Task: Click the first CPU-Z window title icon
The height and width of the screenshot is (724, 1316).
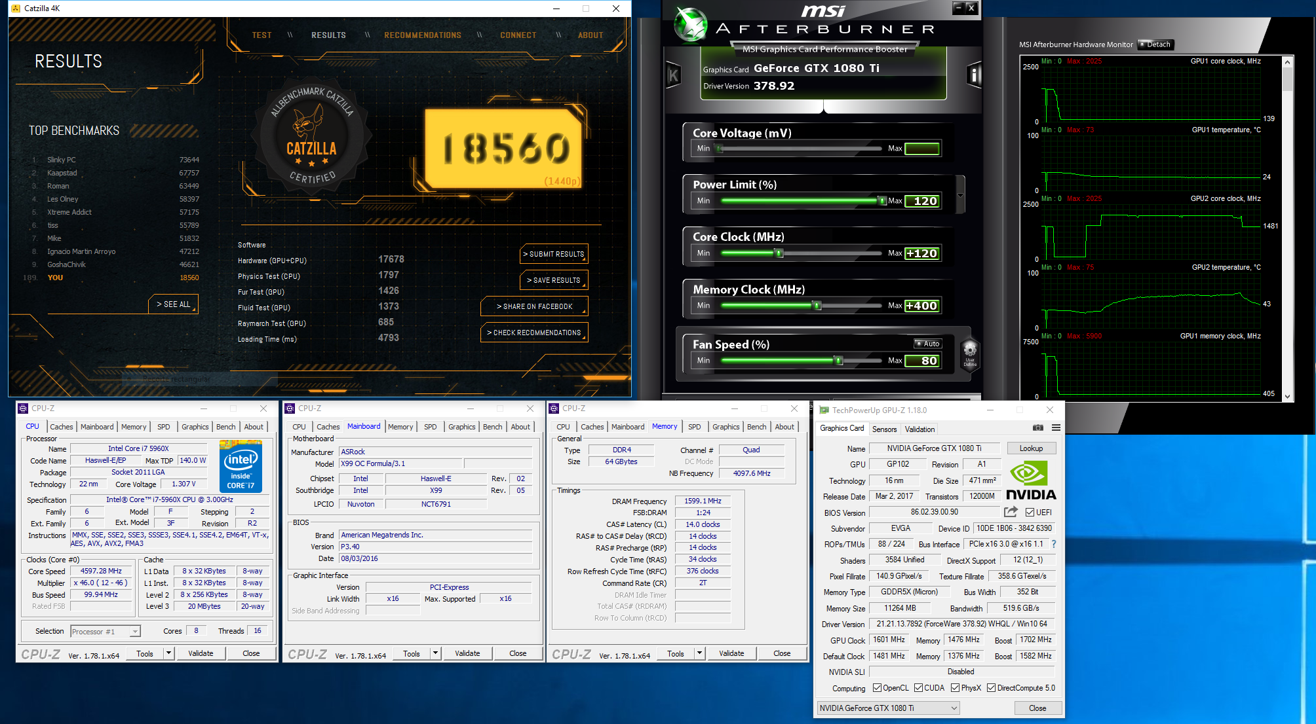Action: click(x=23, y=408)
